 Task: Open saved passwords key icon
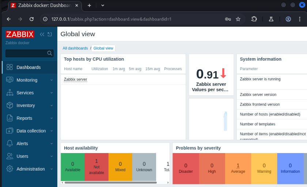(228, 19)
